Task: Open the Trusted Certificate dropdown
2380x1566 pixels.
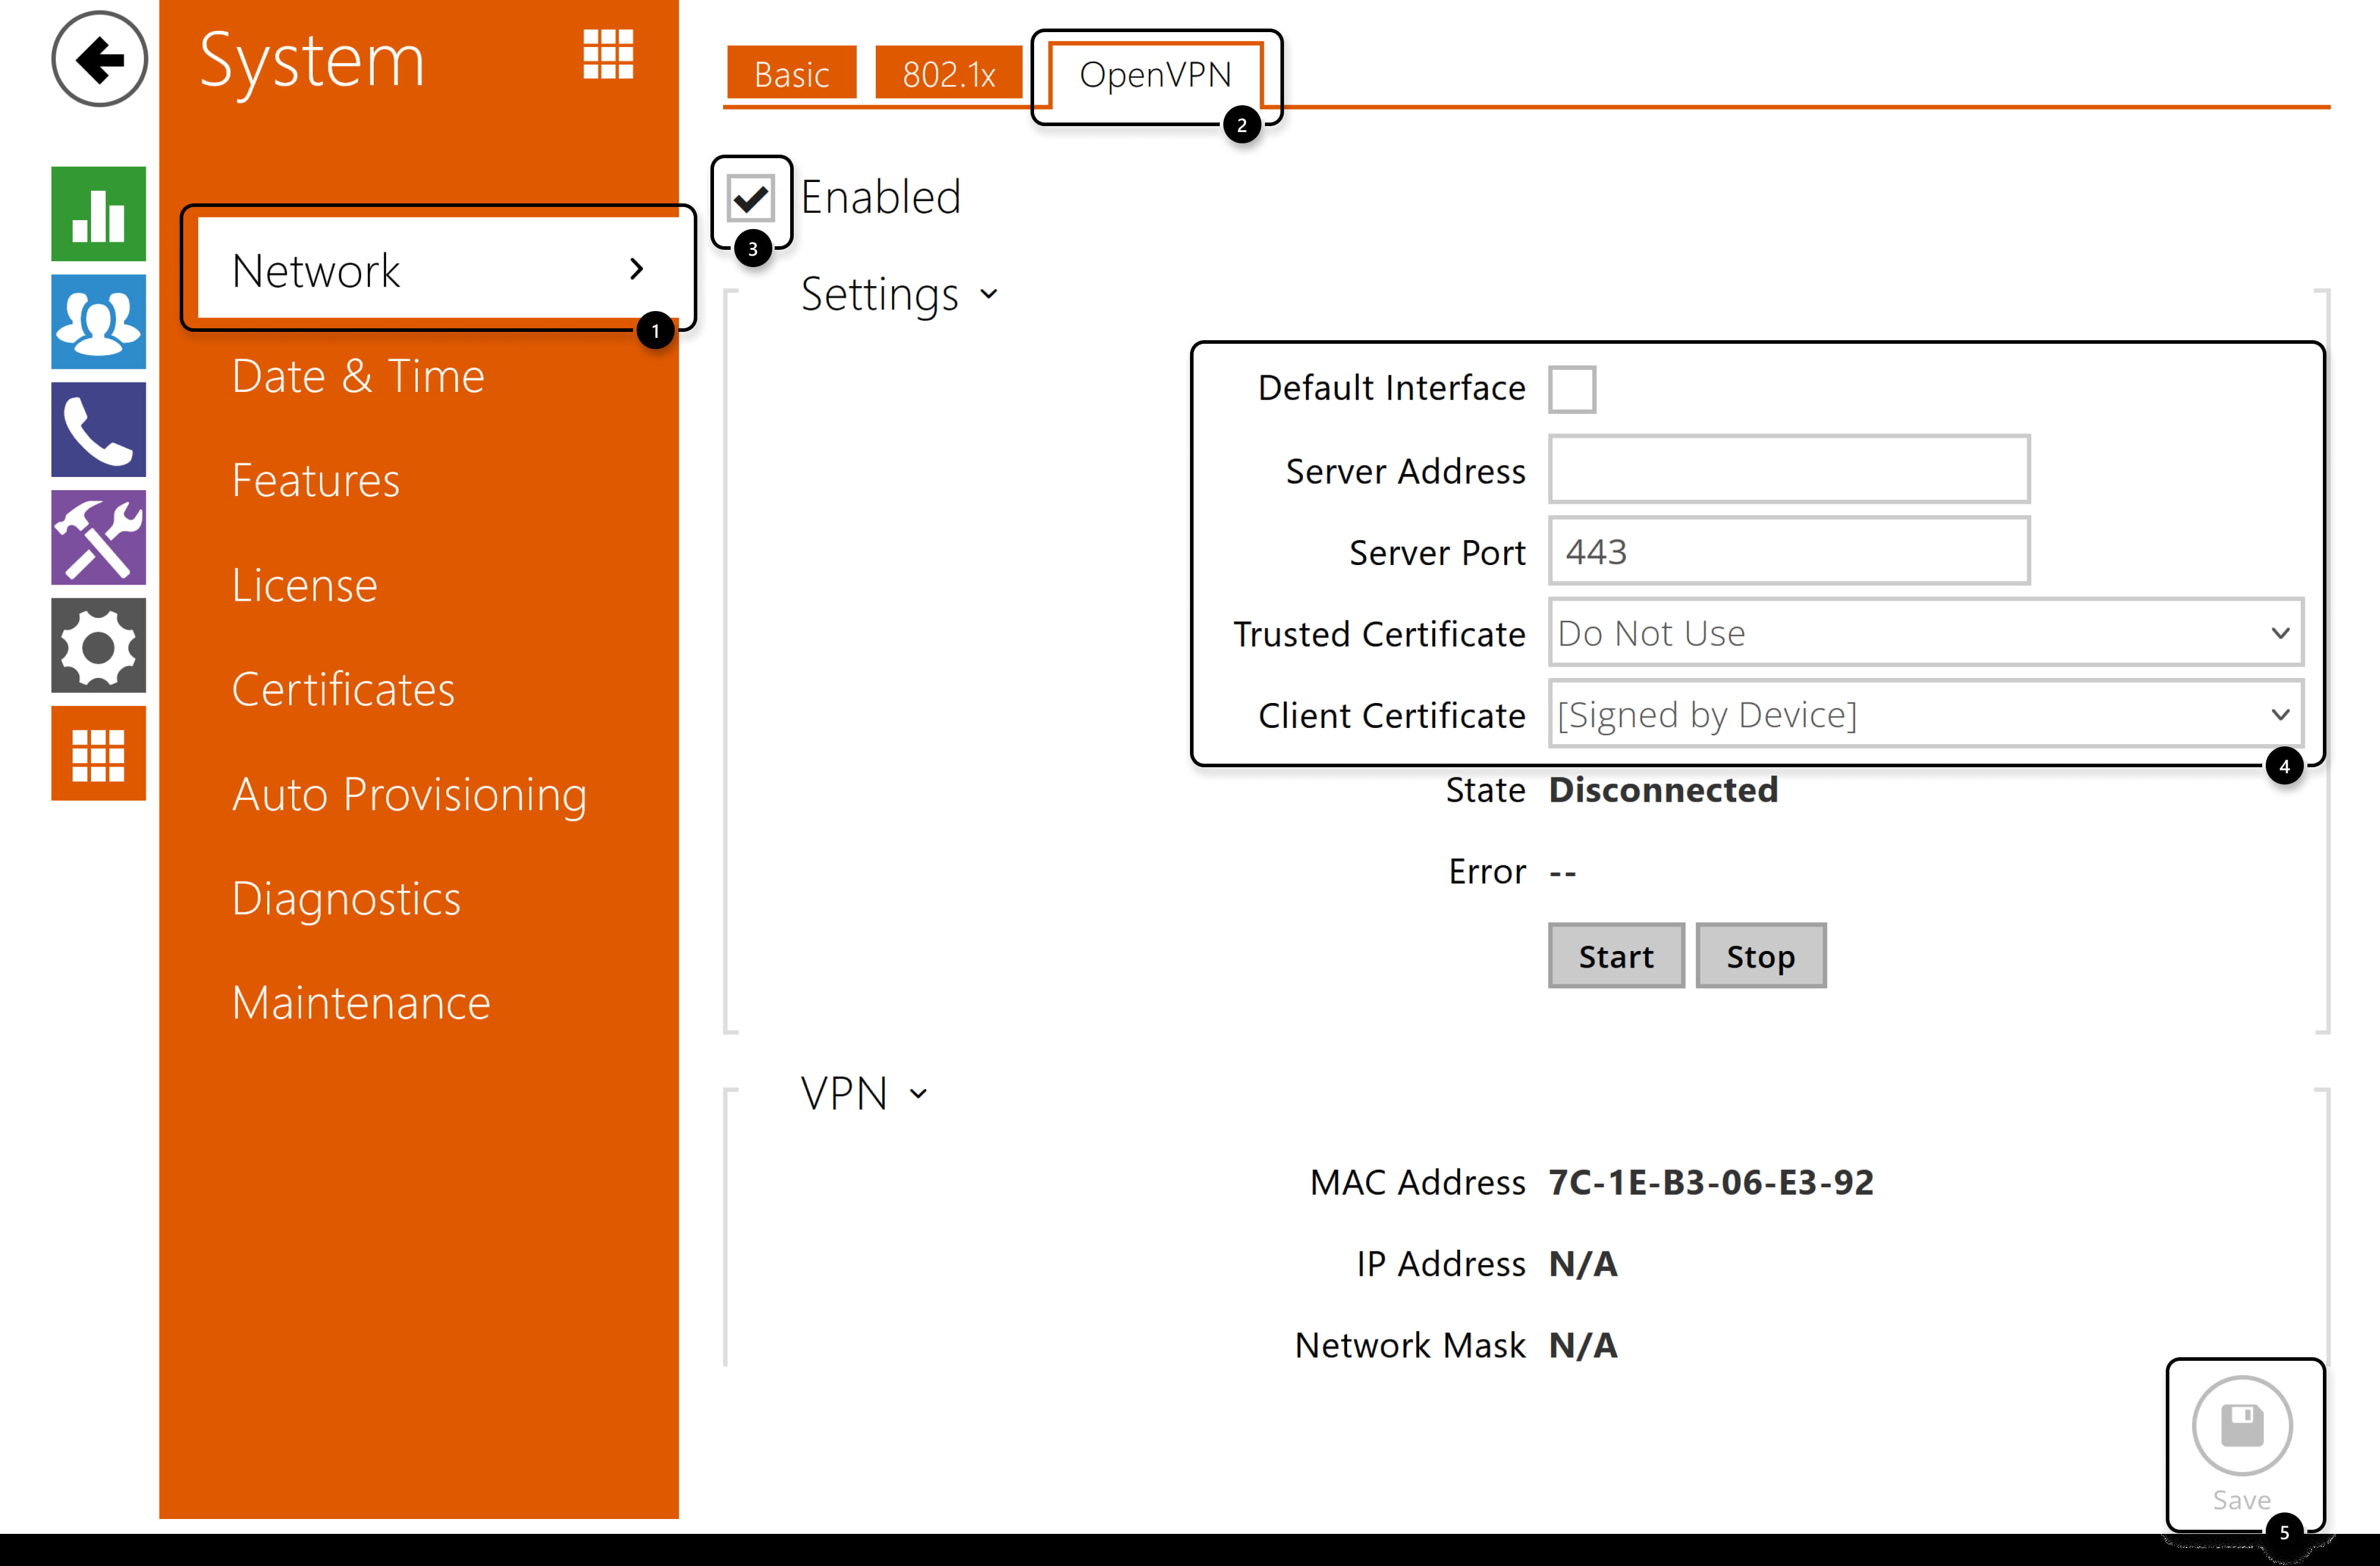Action: click(1926, 633)
